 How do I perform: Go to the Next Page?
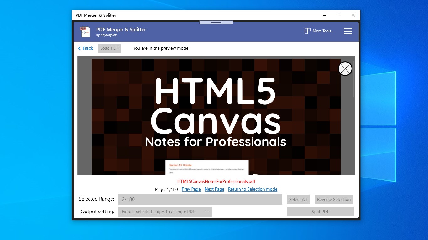tap(214, 189)
